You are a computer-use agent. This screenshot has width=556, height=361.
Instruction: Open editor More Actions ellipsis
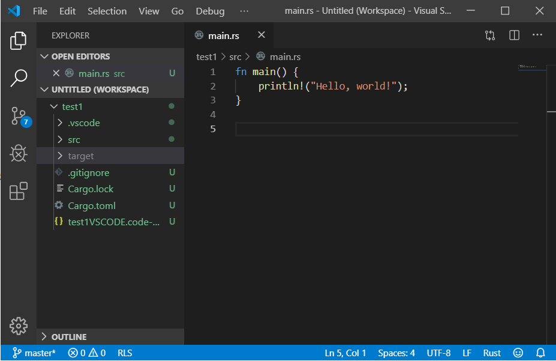click(x=537, y=35)
